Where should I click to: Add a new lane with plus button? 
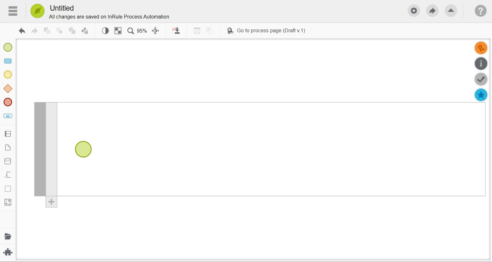[51, 202]
